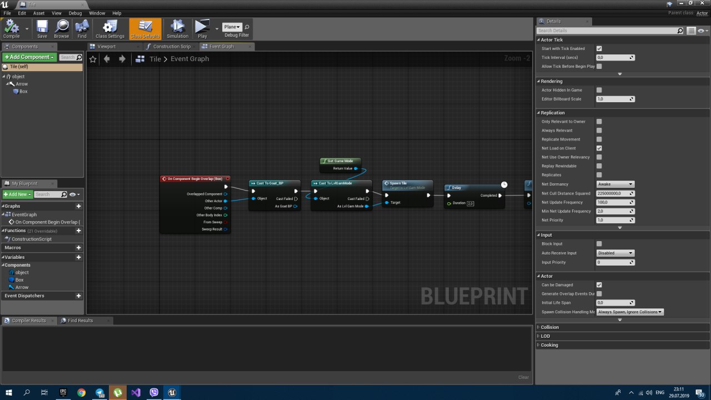Screen dimensions: 711x400
Task: Open the Auto Receive Input dropdown
Action: (x=615, y=253)
